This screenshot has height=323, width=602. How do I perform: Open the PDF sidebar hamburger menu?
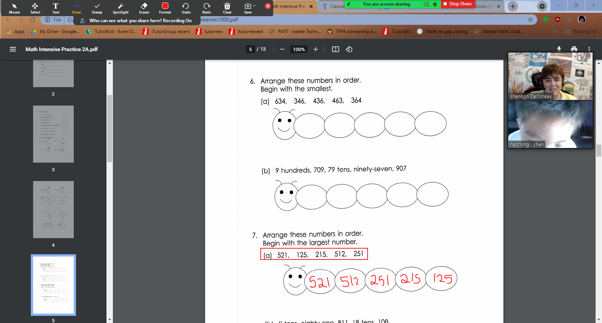click(13, 49)
